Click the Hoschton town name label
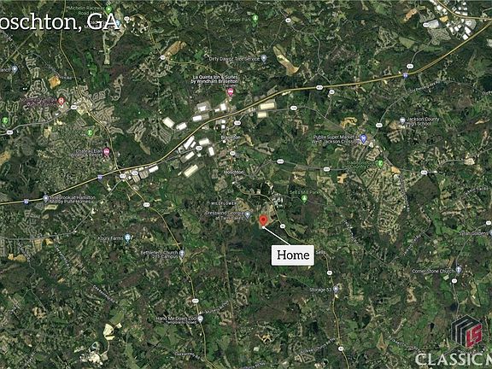The image size is (492, 369). click(x=234, y=173)
